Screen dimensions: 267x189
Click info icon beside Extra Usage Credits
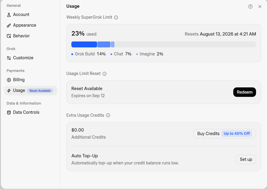108,115
